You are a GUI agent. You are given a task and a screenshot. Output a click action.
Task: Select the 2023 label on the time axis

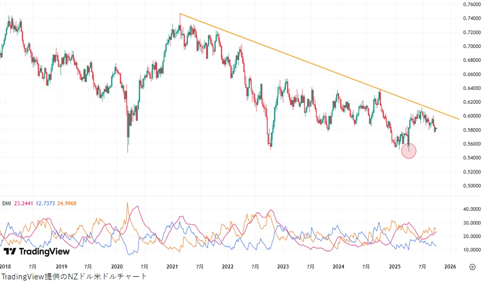coord(283,267)
